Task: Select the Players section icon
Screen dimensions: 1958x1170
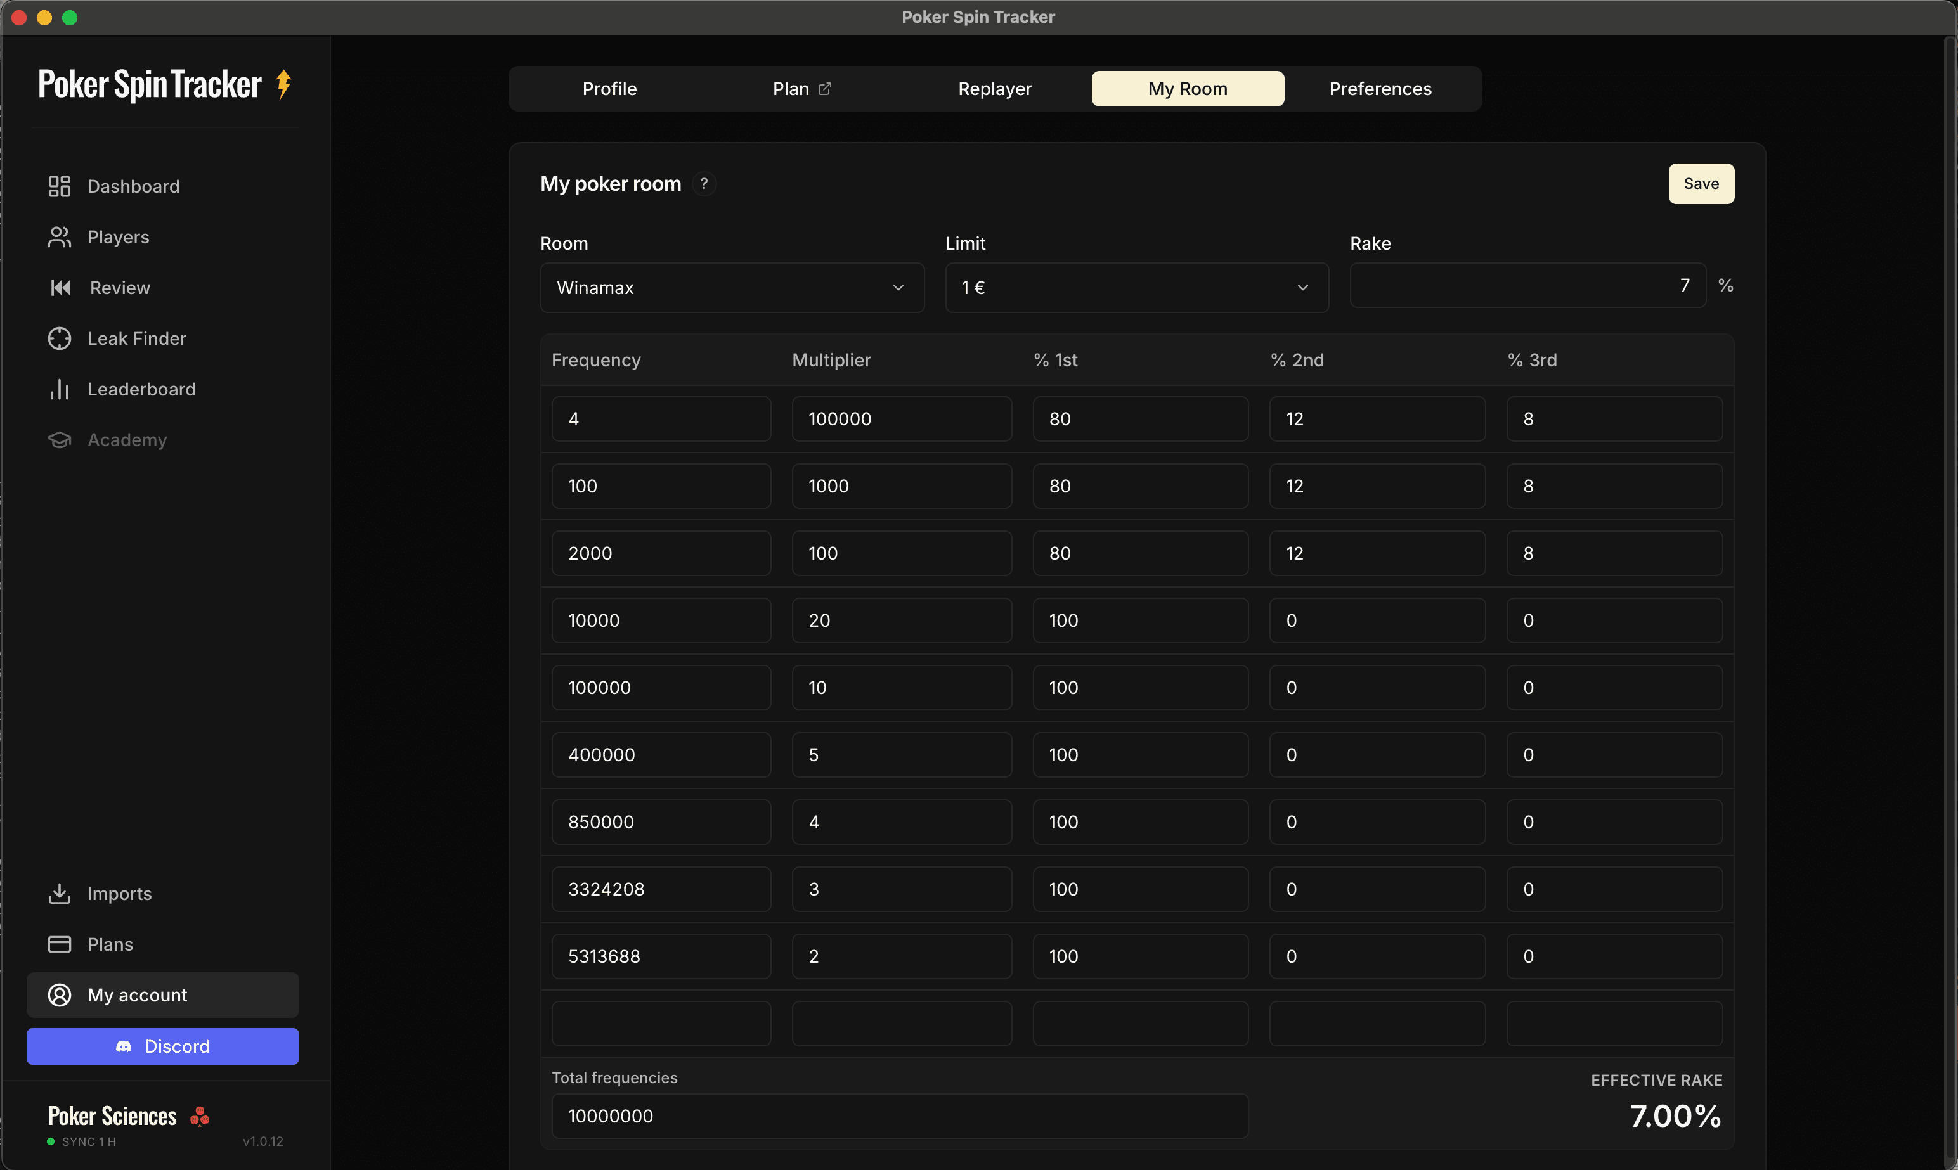Action: [x=59, y=236]
